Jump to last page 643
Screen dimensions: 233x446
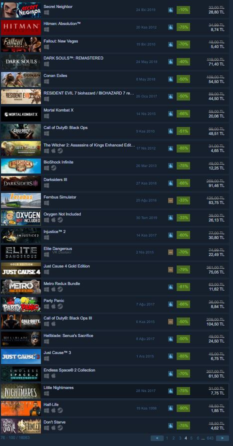tap(210, 438)
